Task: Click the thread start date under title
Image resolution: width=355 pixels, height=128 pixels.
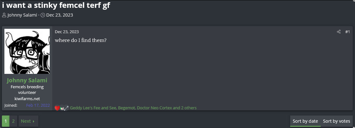Action: tap(59, 15)
